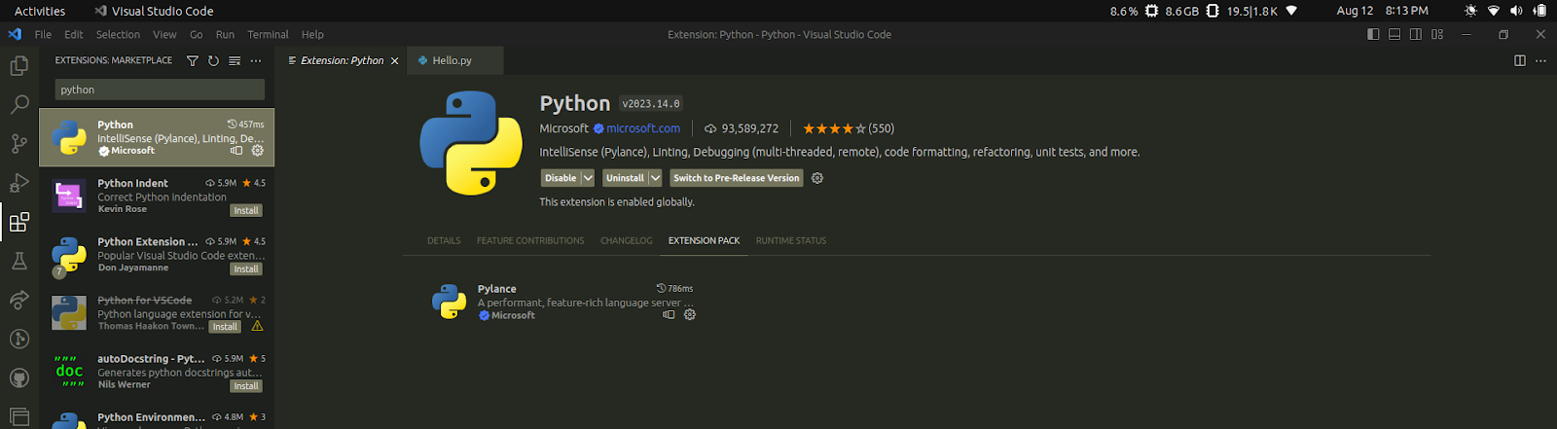
Task: Click the split editor right icon
Action: pos(1520,60)
